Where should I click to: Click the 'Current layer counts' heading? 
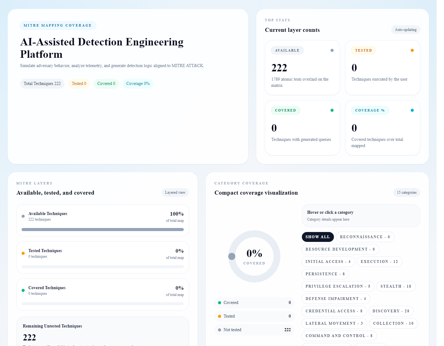click(292, 30)
